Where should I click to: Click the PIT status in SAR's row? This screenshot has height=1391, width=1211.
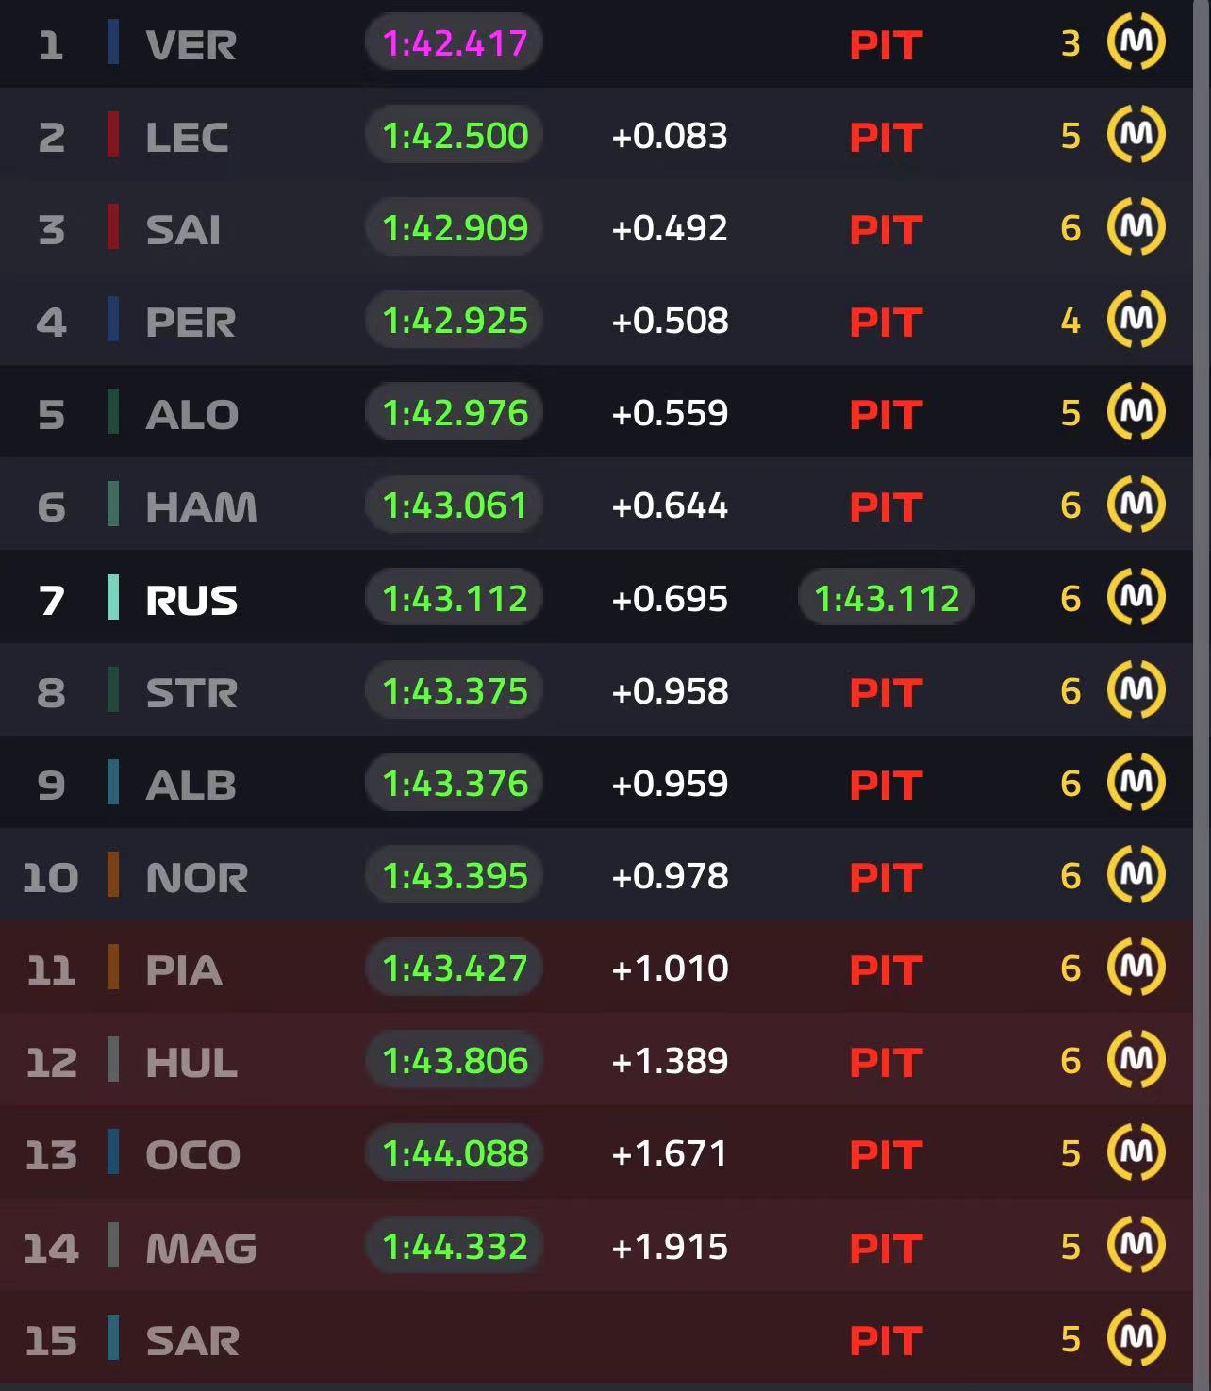point(885,1340)
